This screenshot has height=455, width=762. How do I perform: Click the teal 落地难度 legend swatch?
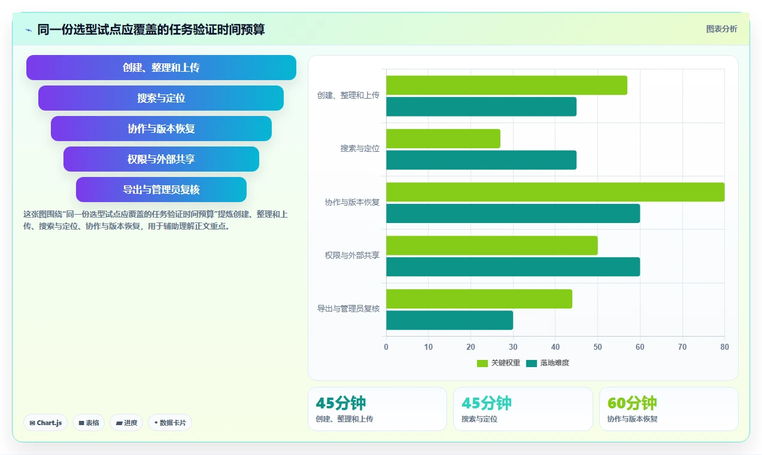coord(532,363)
